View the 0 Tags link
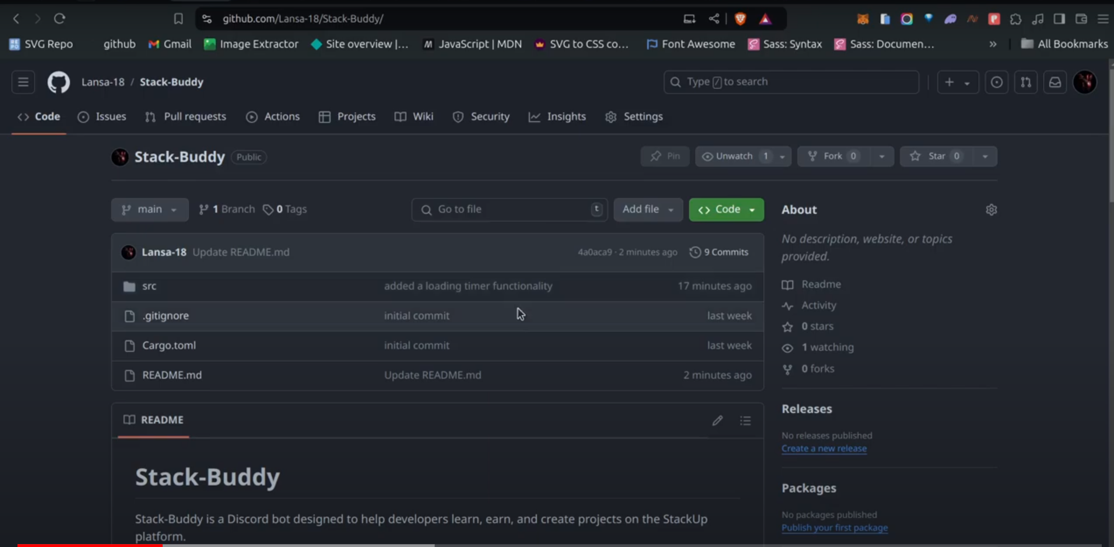 click(x=285, y=210)
